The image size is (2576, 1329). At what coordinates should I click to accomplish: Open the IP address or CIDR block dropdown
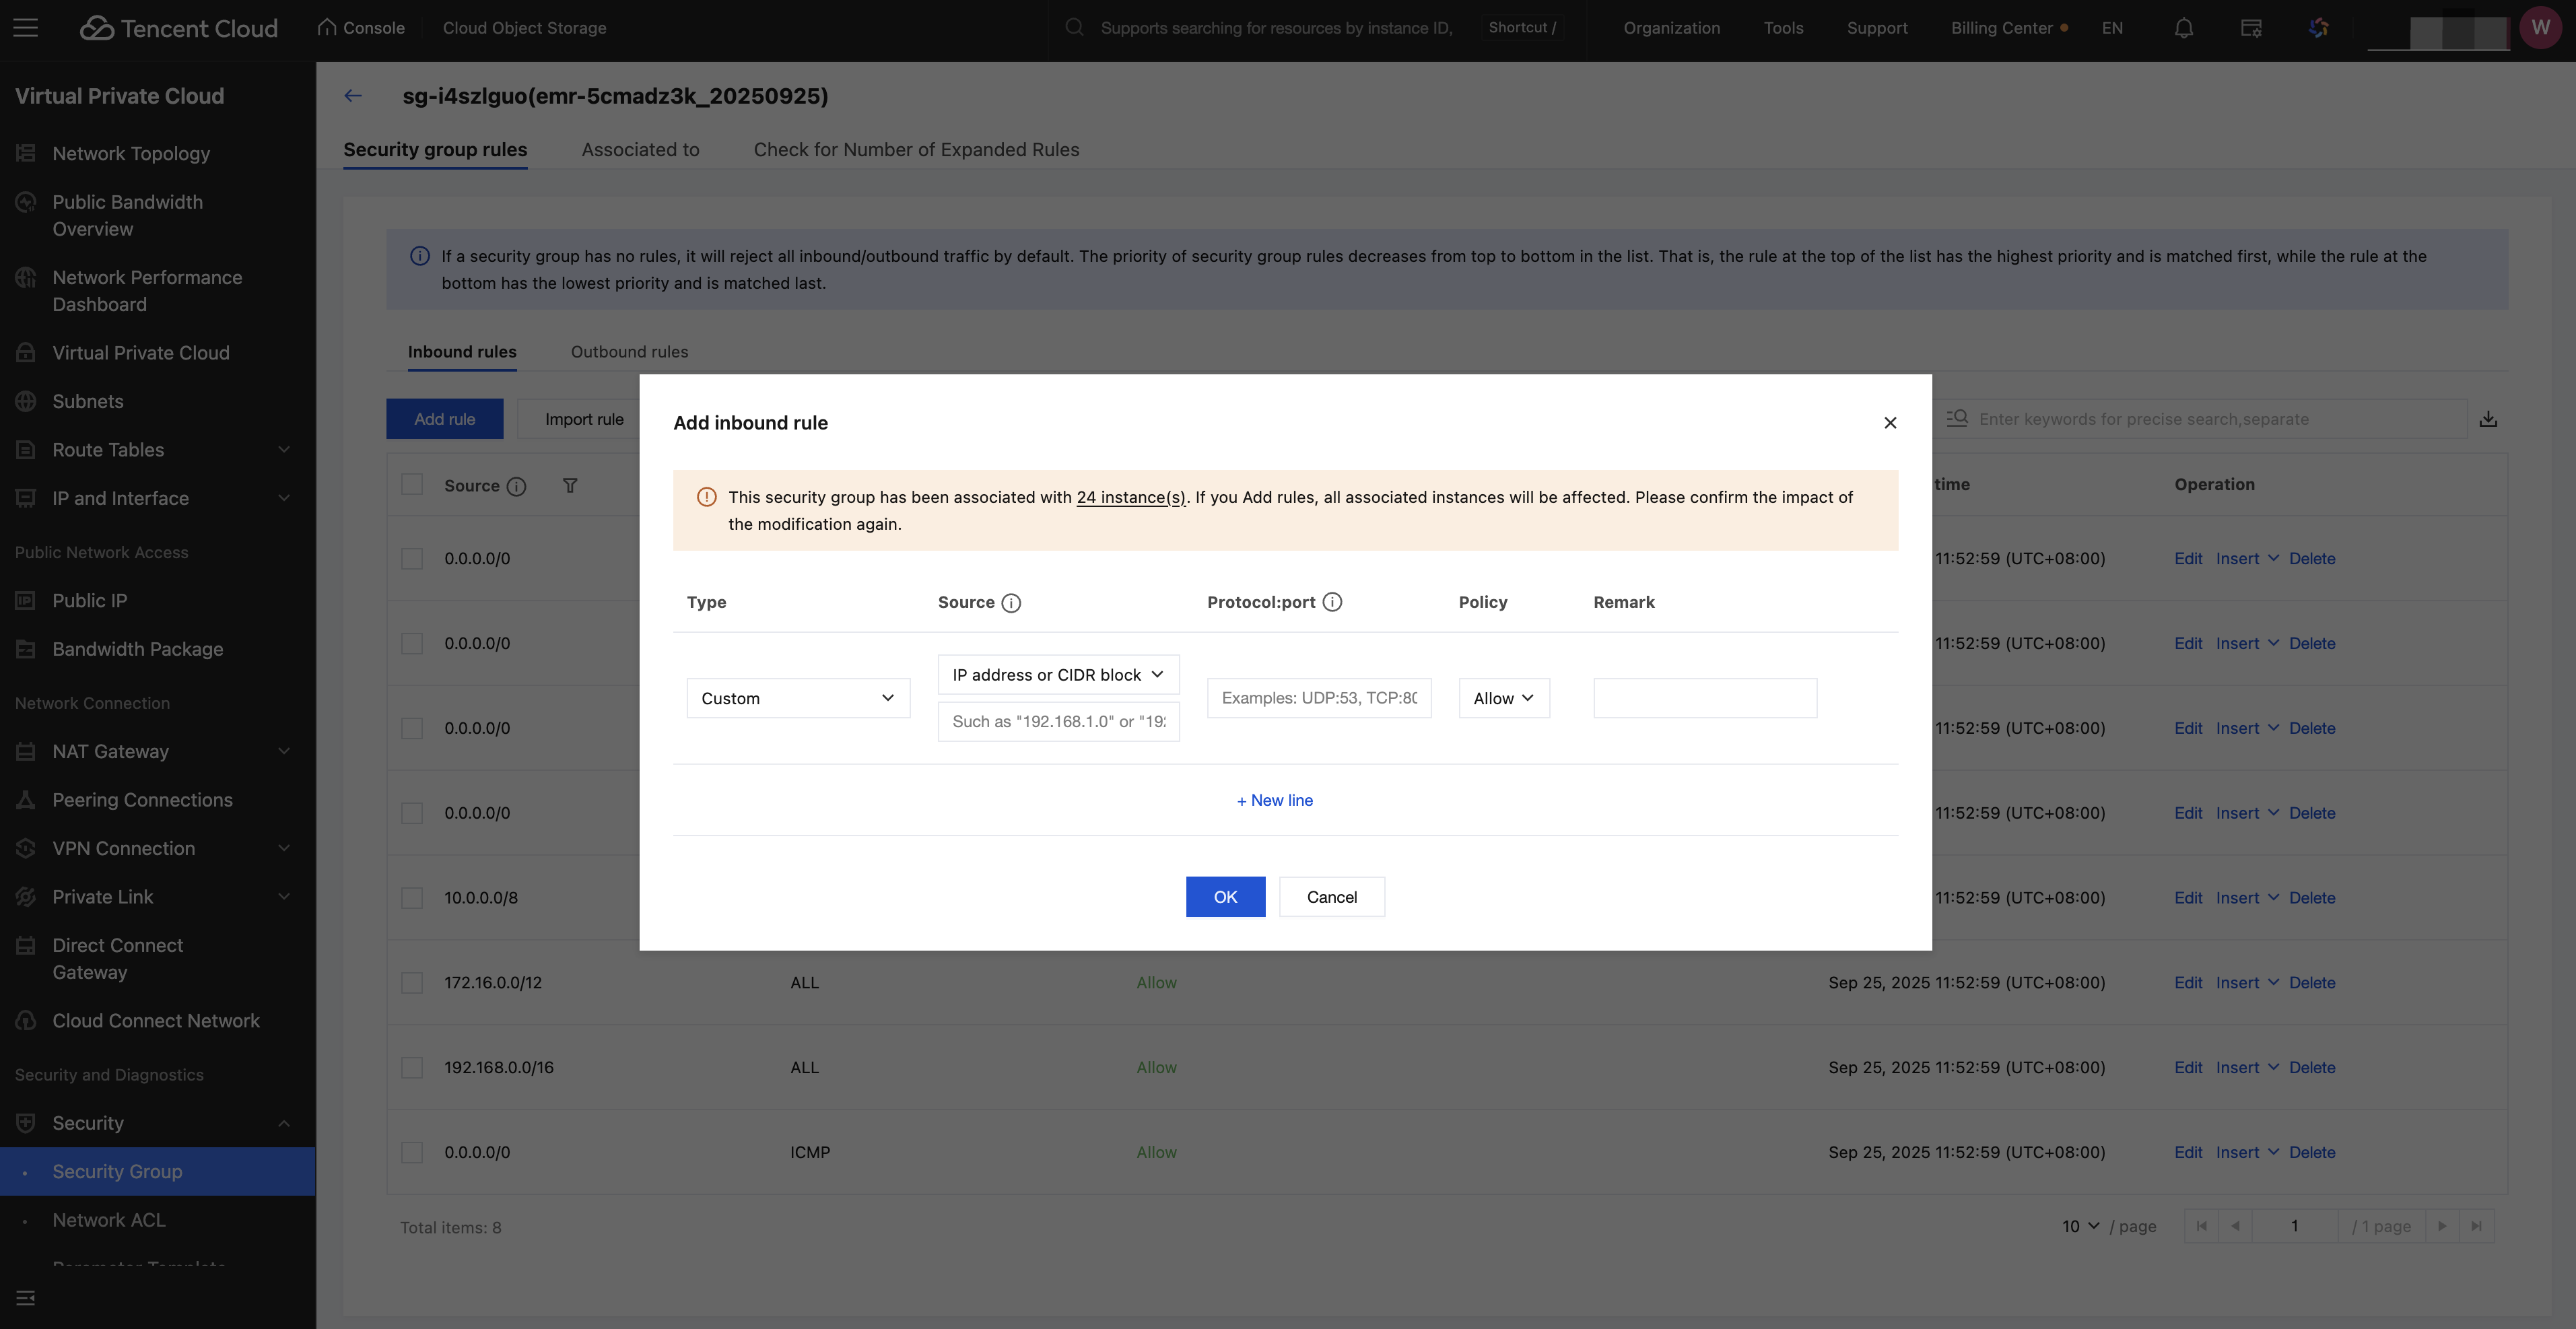click(1058, 675)
